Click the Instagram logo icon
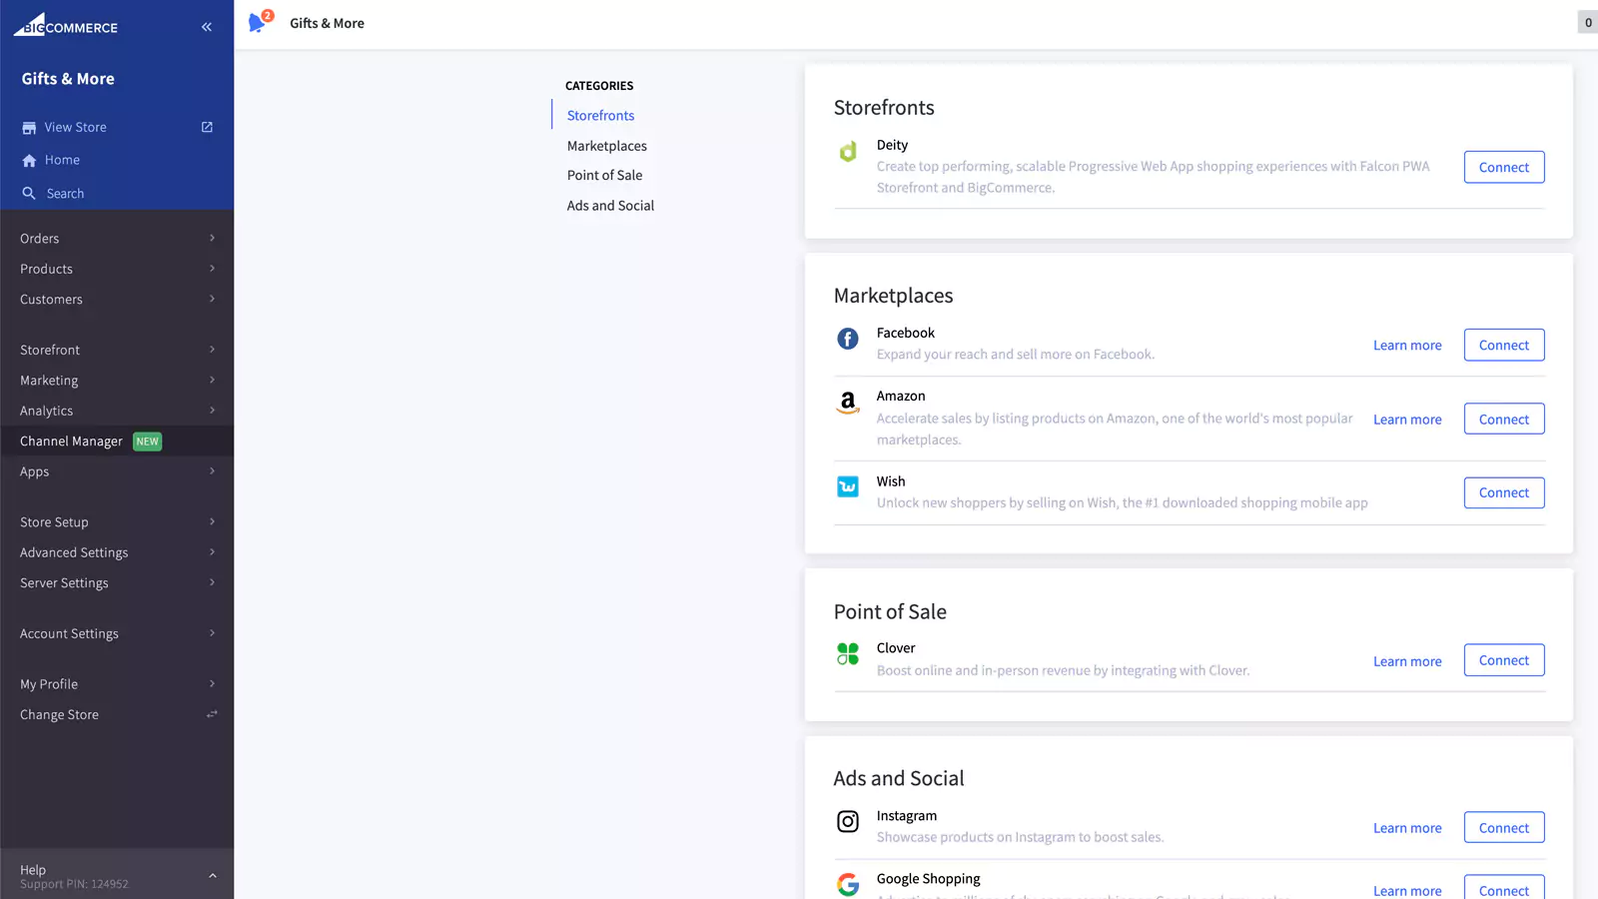This screenshot has height=899, width=1598. pyautogui.click(x=848, y=821)
